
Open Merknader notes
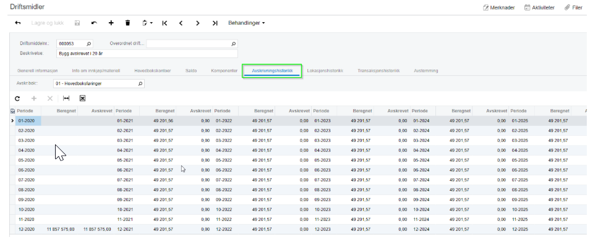tap(499, 7)
